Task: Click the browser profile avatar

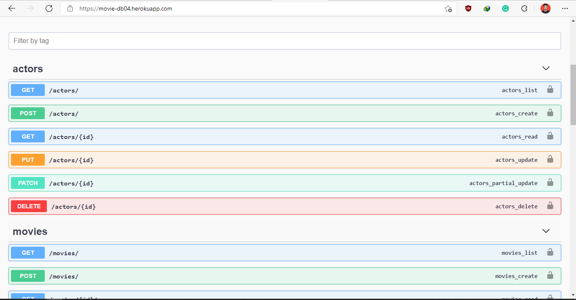Action: [x=546, y=8]
